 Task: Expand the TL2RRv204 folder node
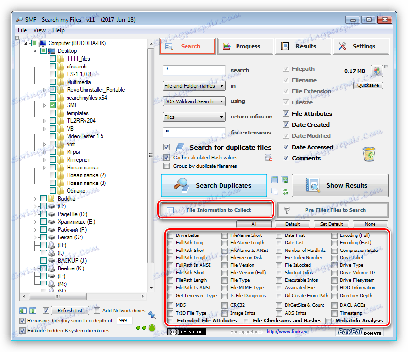(44, 121)
